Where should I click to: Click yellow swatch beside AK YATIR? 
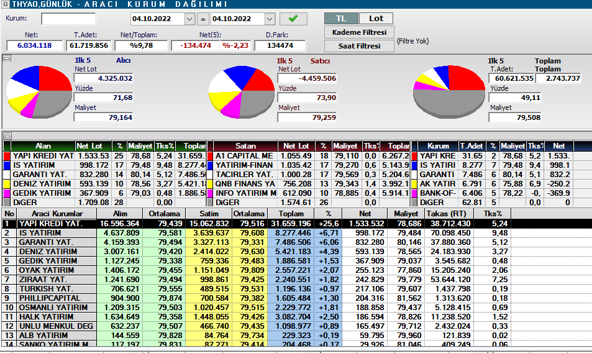pyautogui.click(x=414, y=184)
